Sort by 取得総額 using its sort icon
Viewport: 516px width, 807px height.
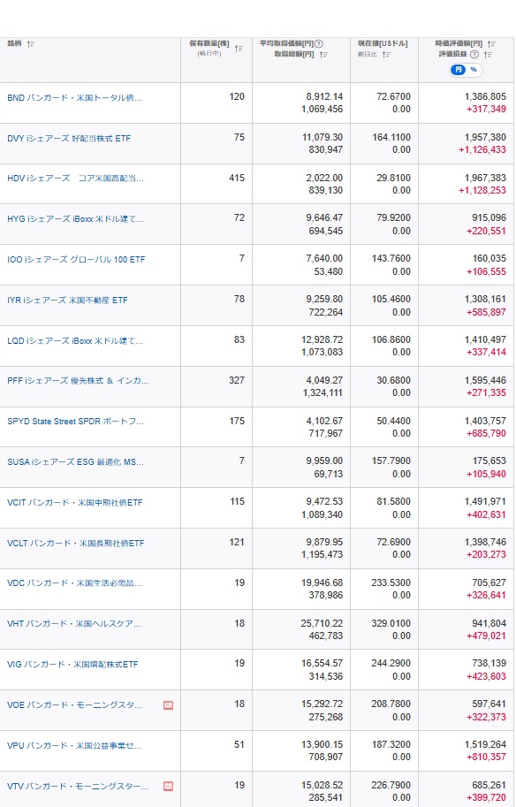(x=323, y=55)
